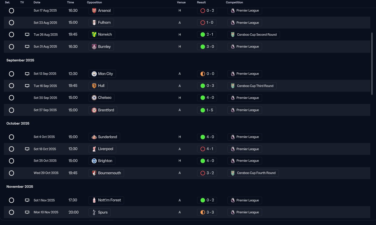Click Carabao Cup icon for Hull match
The height and width of the screenshot is (225, 376).
click(233, 86)
